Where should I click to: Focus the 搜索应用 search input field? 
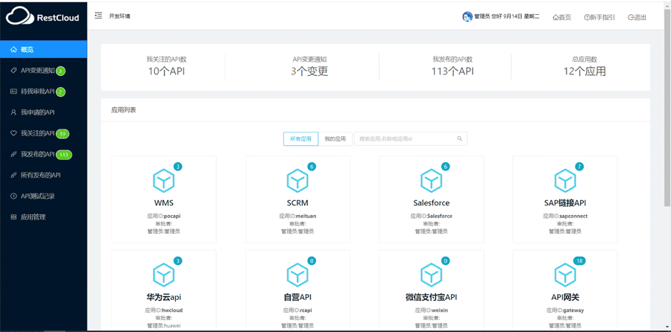coord(411,139)
